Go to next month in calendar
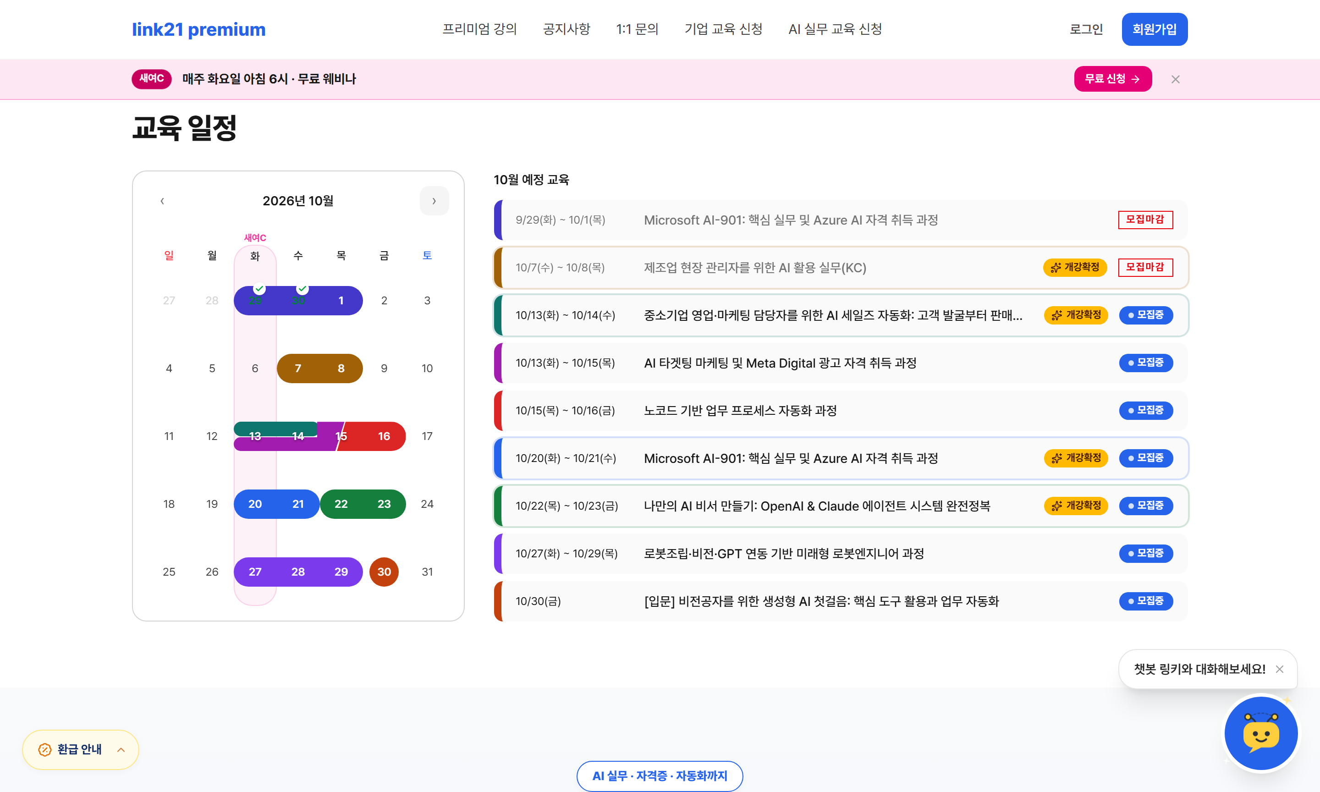The image size is (1320, 792). 434,201
